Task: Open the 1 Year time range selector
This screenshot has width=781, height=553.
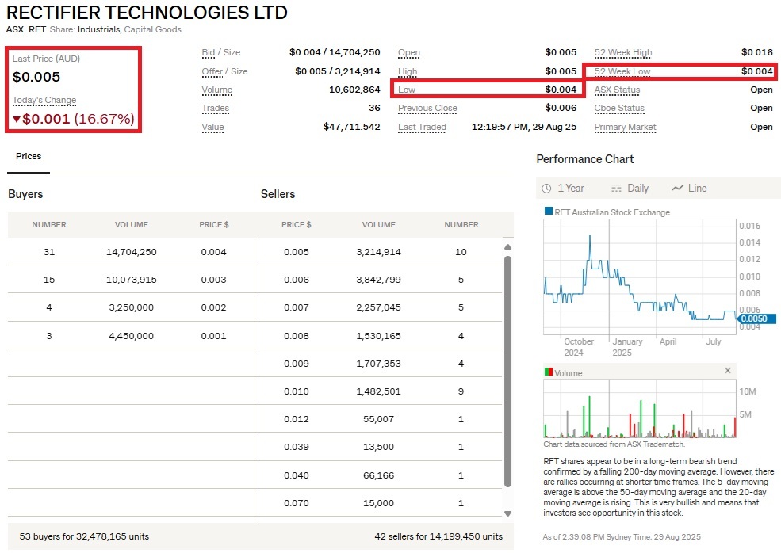Action: (x=563, y=188)
